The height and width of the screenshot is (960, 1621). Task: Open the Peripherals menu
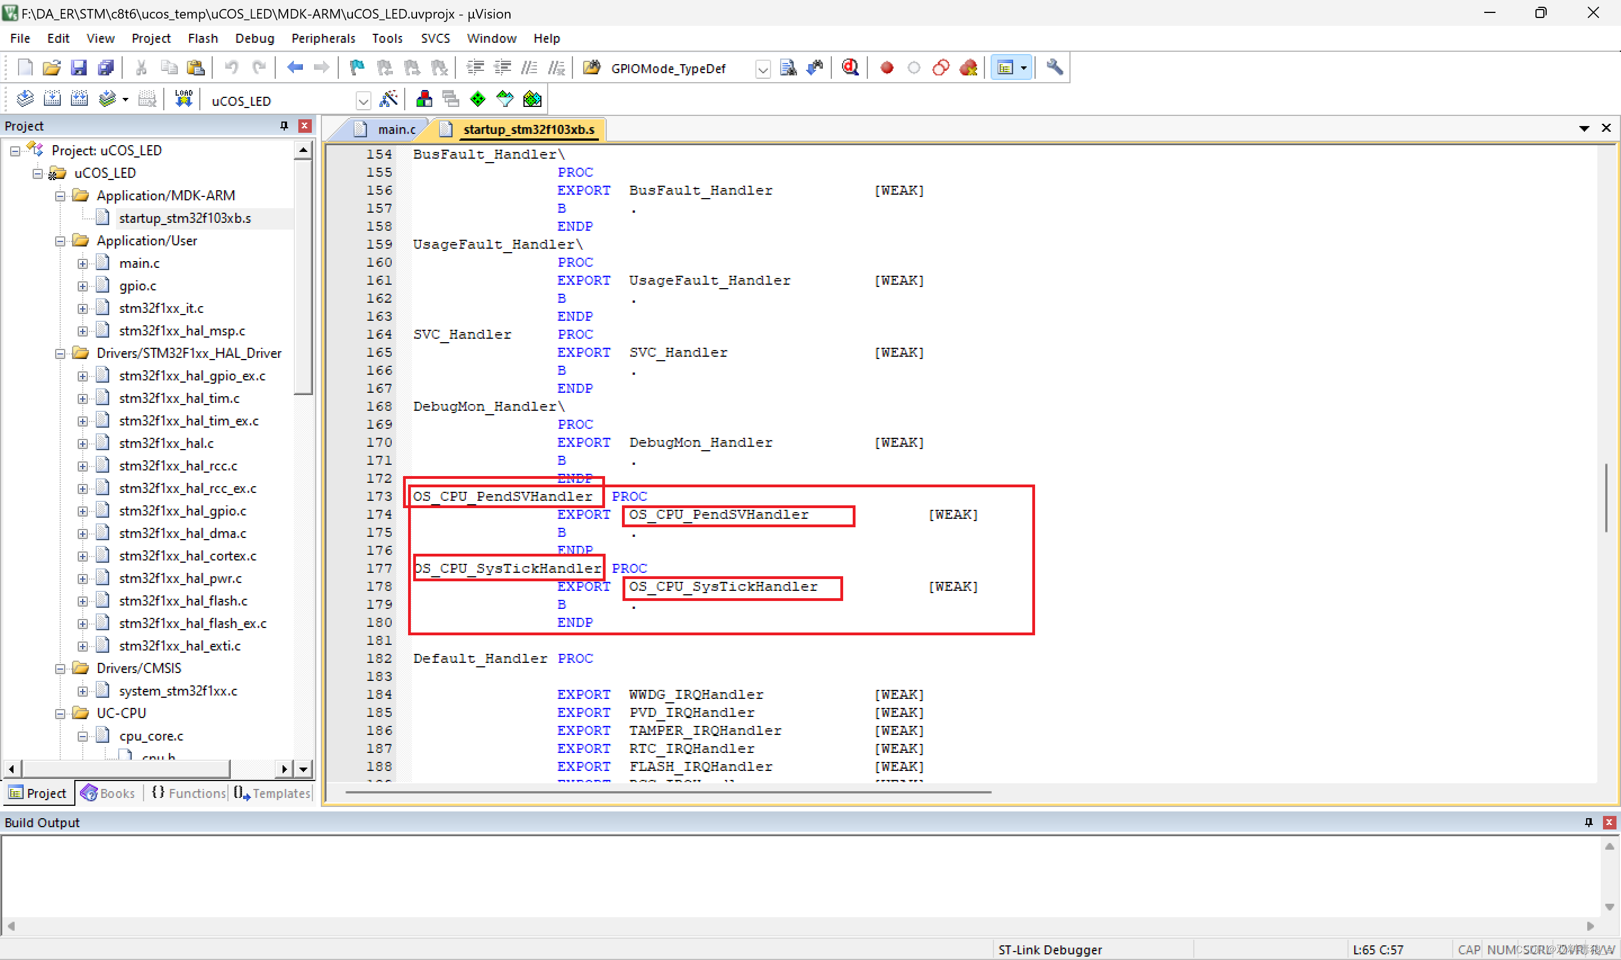323,38
